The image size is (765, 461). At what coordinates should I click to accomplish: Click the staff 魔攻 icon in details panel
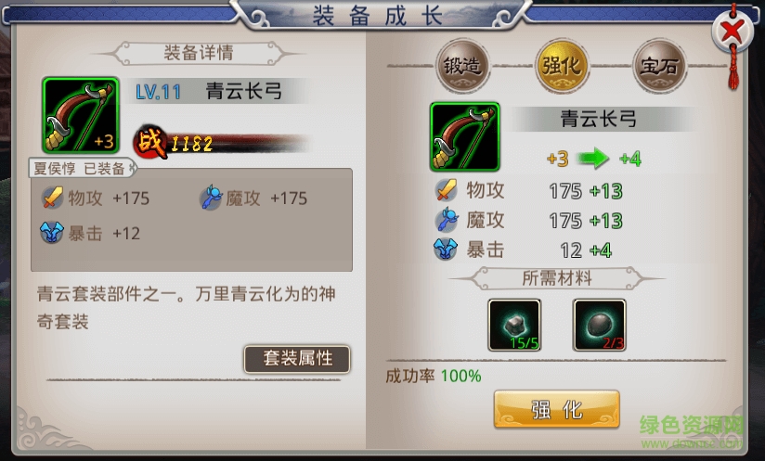coord(212,198)
